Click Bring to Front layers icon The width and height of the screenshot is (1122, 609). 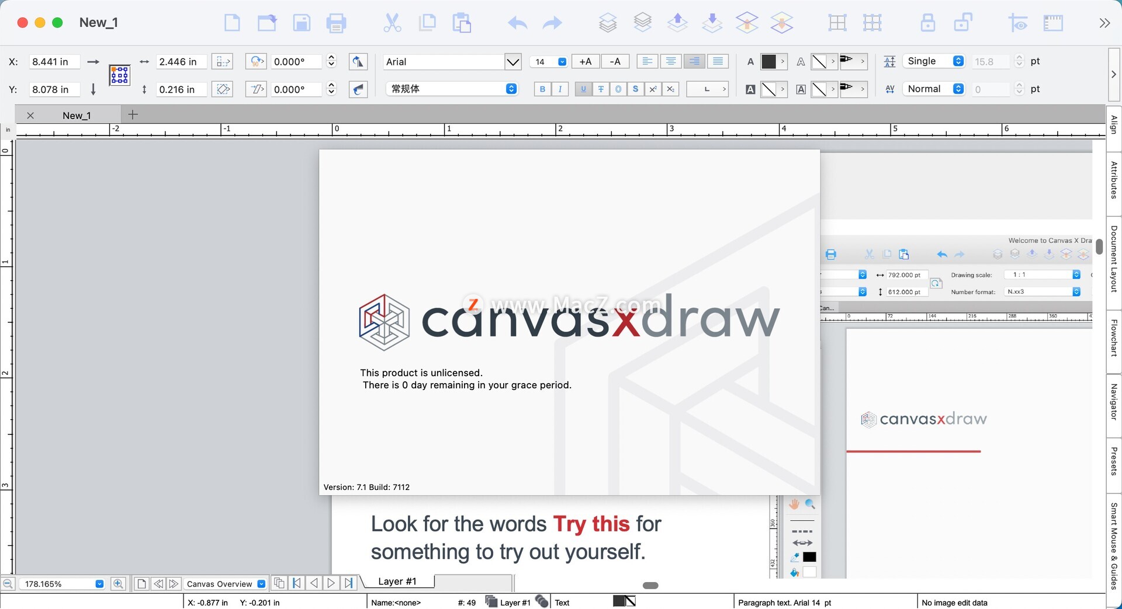point(608,23)
